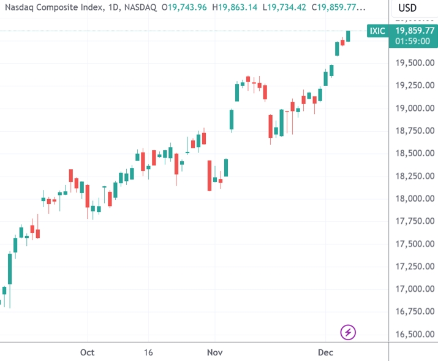Click the large red candle in early November
The width and height of the screenshot is (438, 361).
(x=210, y=175)
